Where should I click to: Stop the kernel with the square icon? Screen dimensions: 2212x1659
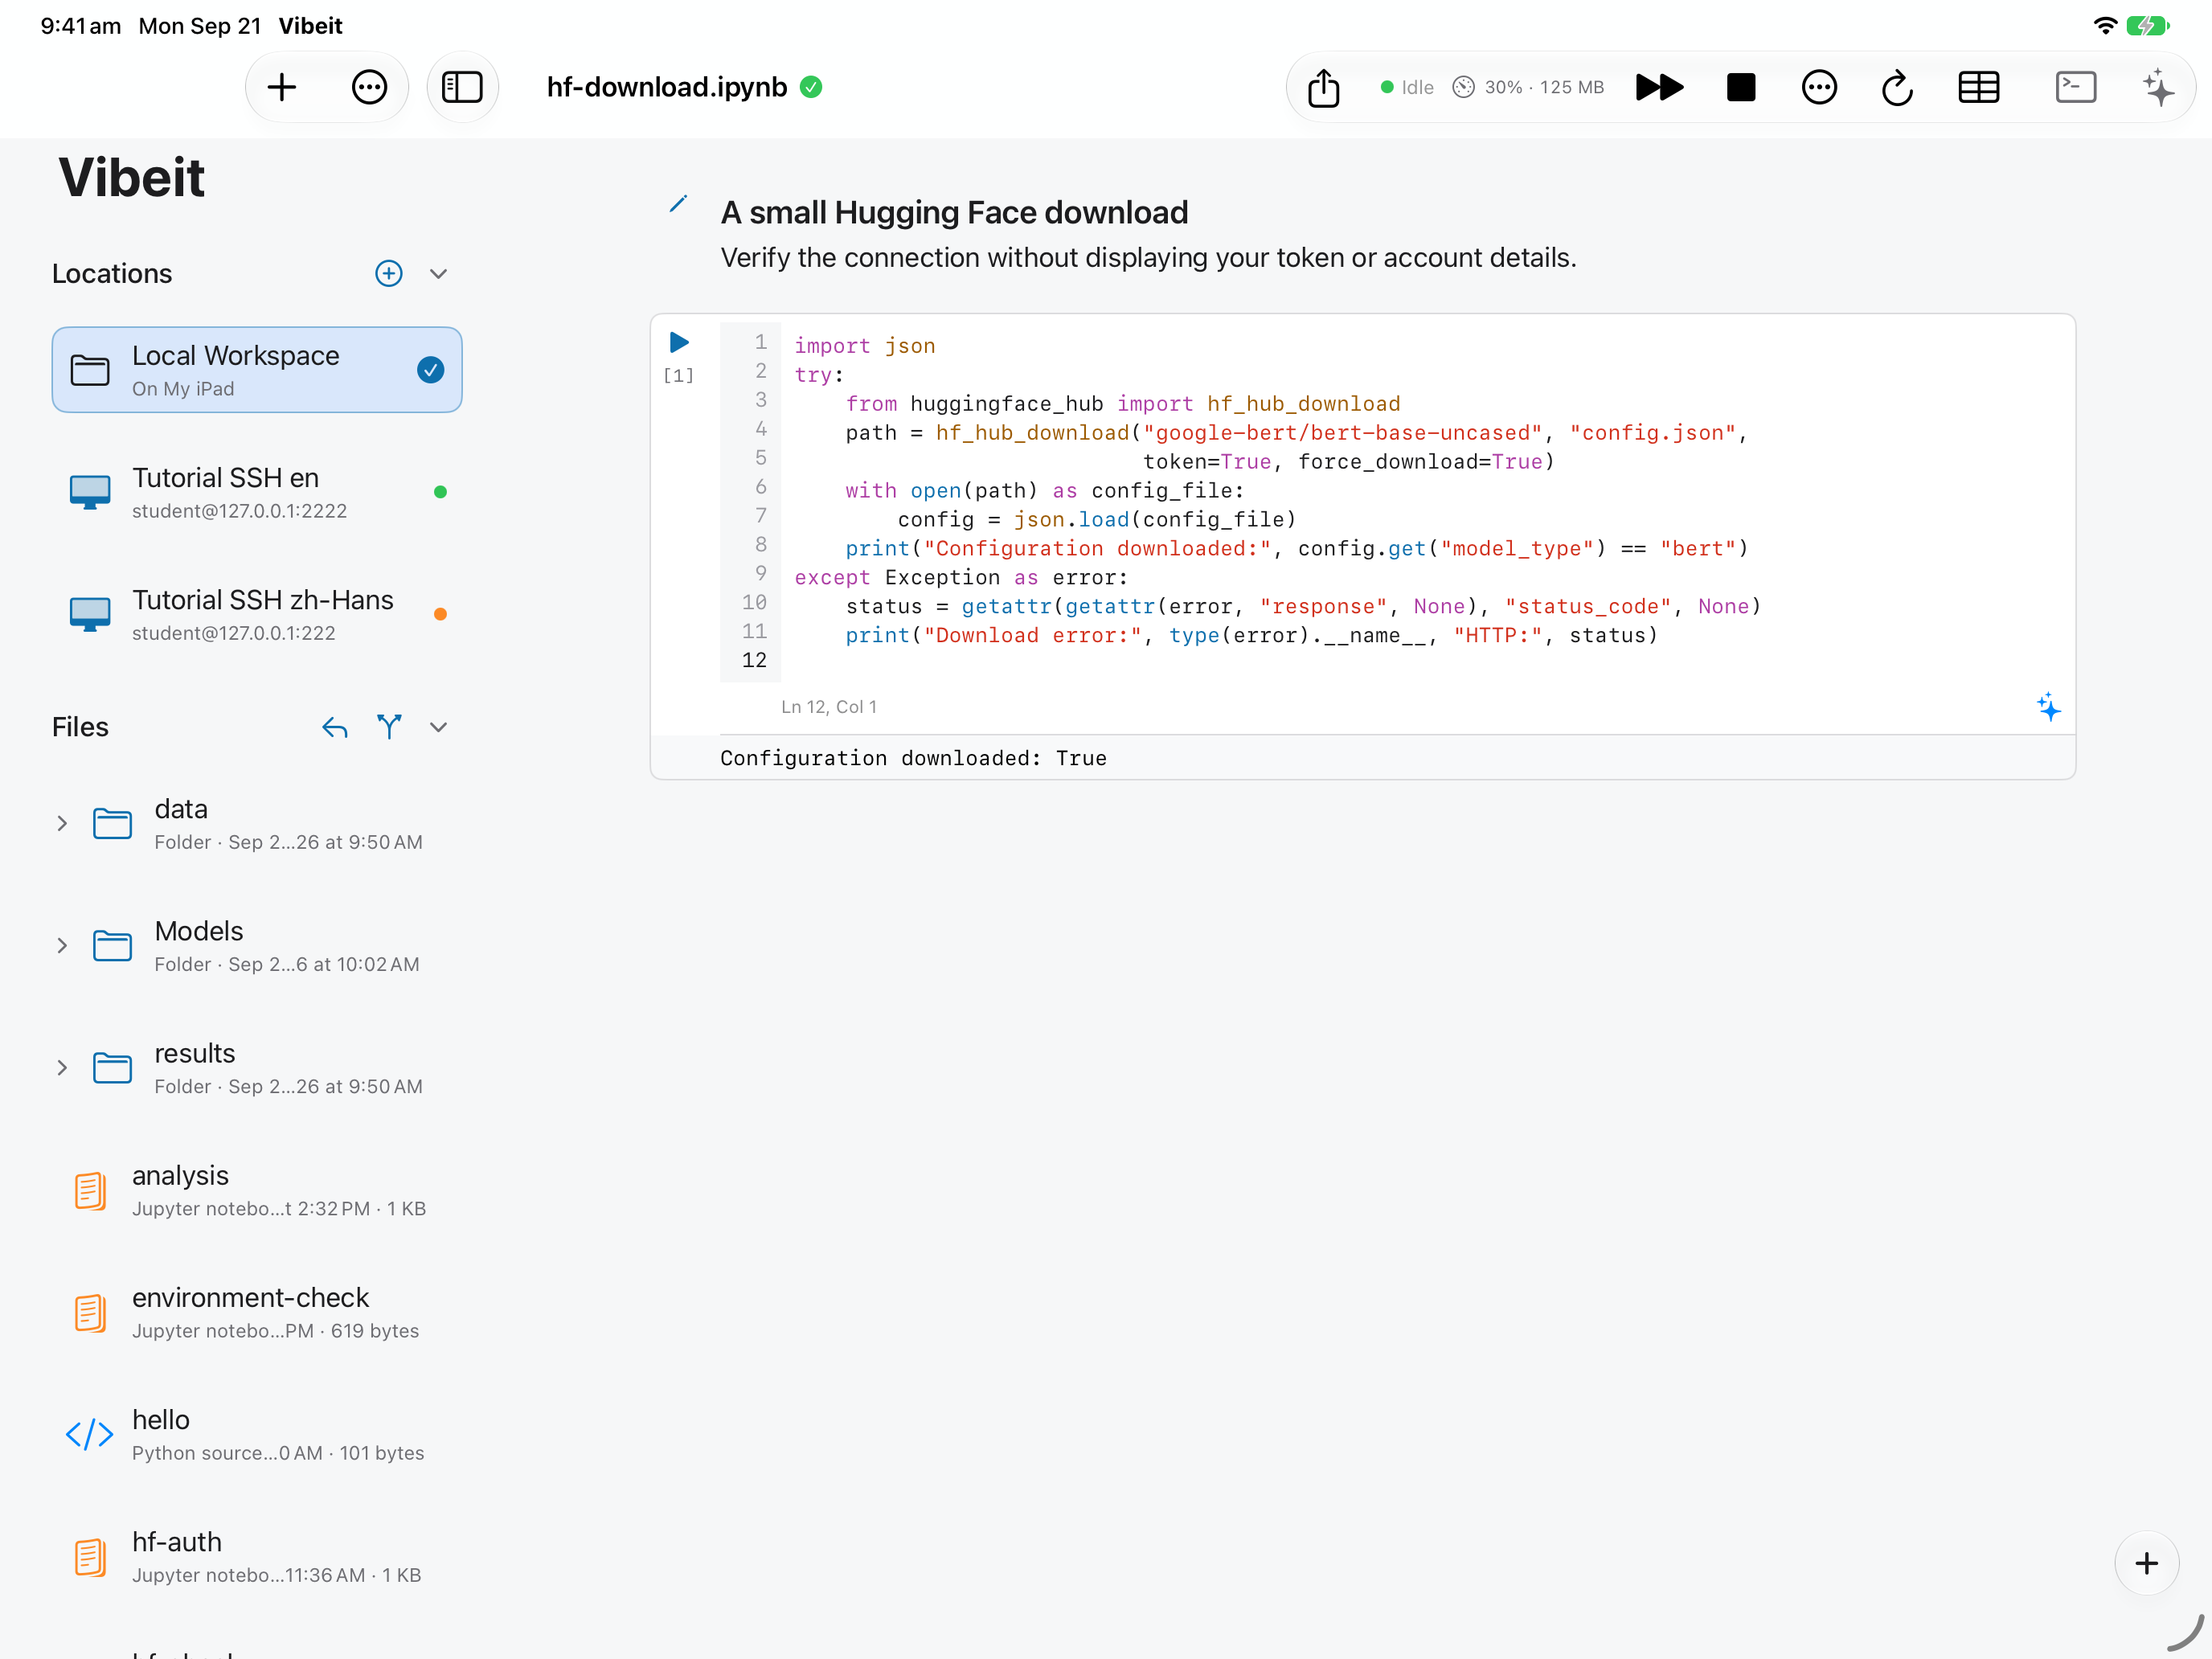(1741, 87)
